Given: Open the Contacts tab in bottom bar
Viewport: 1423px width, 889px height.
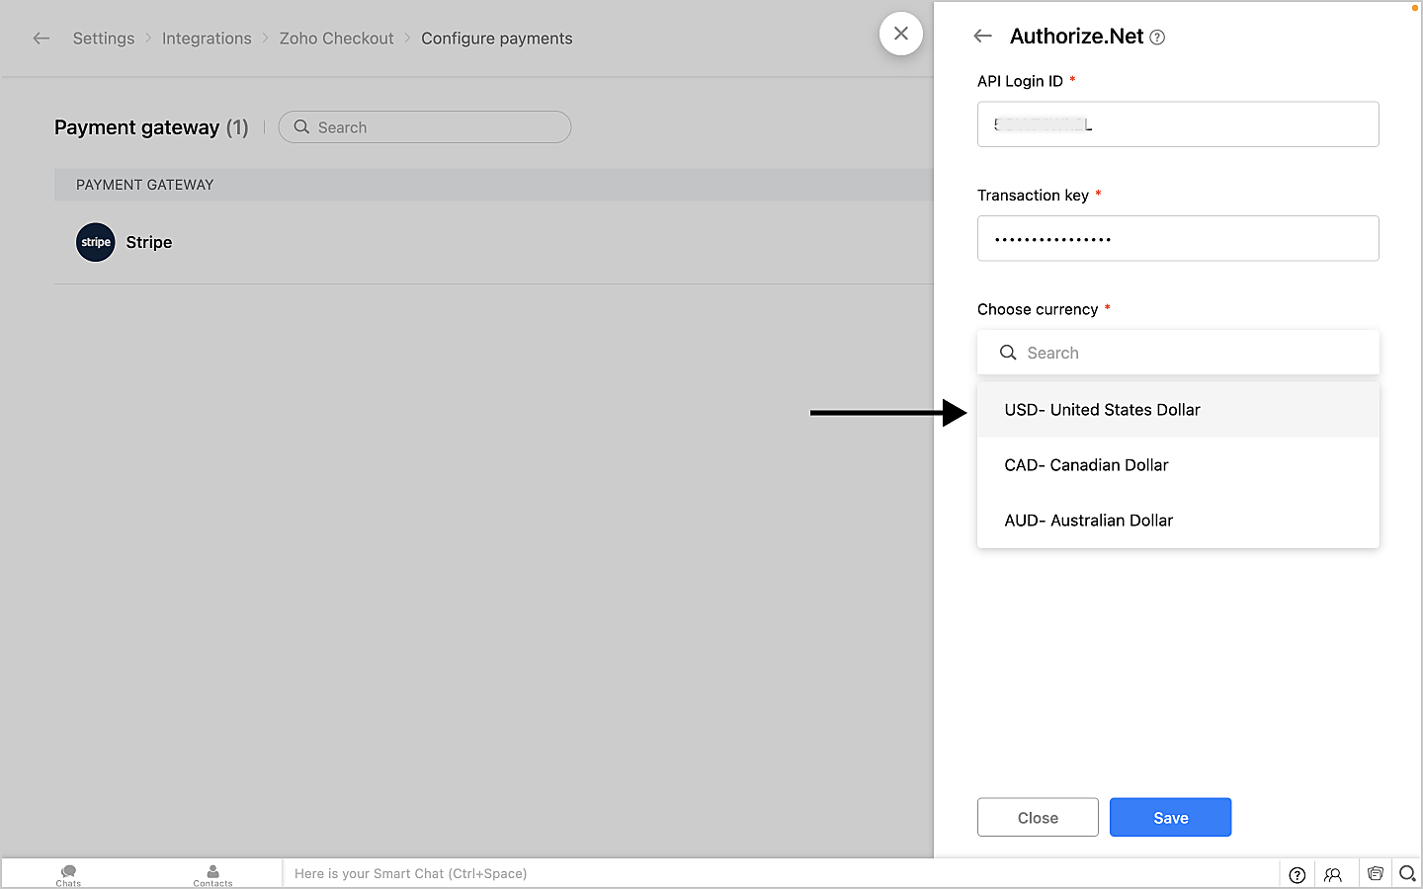Looking at the screenshot, I should (212, 875).
